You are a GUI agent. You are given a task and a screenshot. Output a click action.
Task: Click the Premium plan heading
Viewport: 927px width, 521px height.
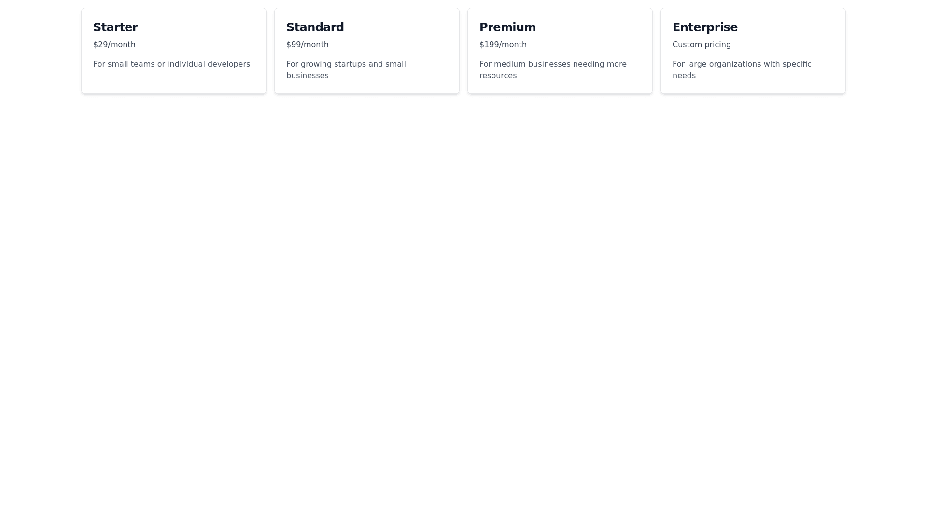pos(507,27)
